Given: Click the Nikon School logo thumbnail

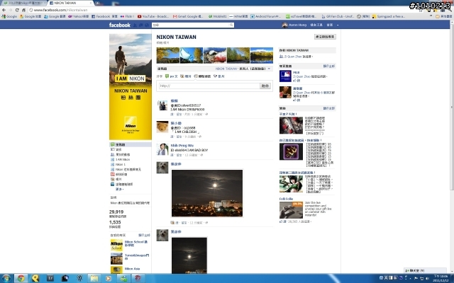Looking at the screenshot, I should tap(116, 246).
